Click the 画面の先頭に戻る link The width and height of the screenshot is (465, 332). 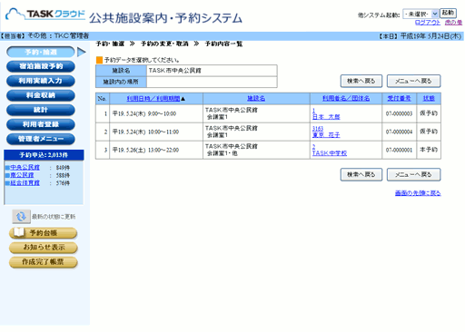[418, 193]
